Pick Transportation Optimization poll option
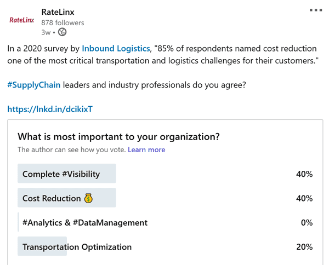Screen dimensions: 329x265 click(x=77, y=246)
